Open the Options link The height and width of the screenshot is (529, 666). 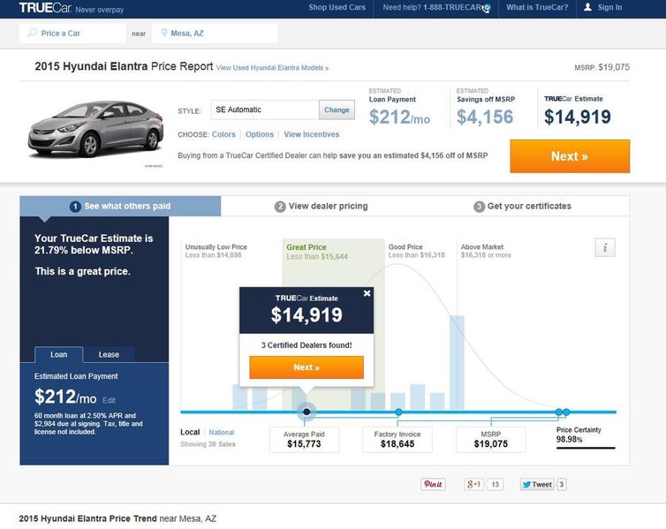[260, 134]
